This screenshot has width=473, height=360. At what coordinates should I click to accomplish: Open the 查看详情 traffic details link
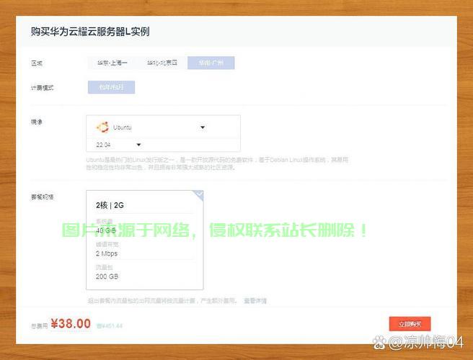coord(255,301)
